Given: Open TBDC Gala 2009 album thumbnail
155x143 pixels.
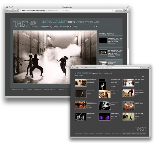Looking at the screenshot, I should pyautogui.click(x=128, y=117).
